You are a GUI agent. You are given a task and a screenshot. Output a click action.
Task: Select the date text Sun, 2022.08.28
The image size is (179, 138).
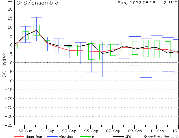[137, 3]
